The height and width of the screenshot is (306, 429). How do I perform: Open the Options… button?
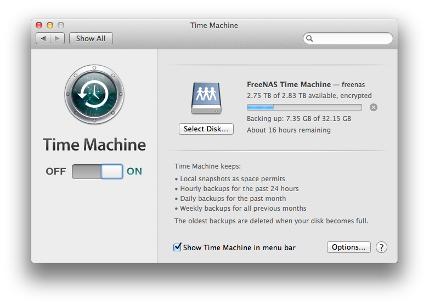(348, 247)
